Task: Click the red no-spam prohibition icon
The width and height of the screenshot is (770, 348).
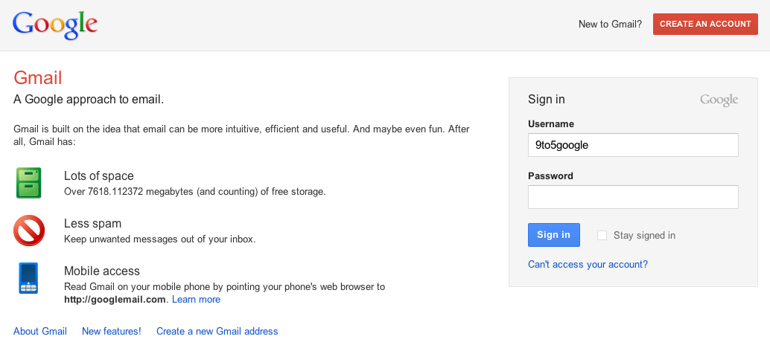Action: 29,231
